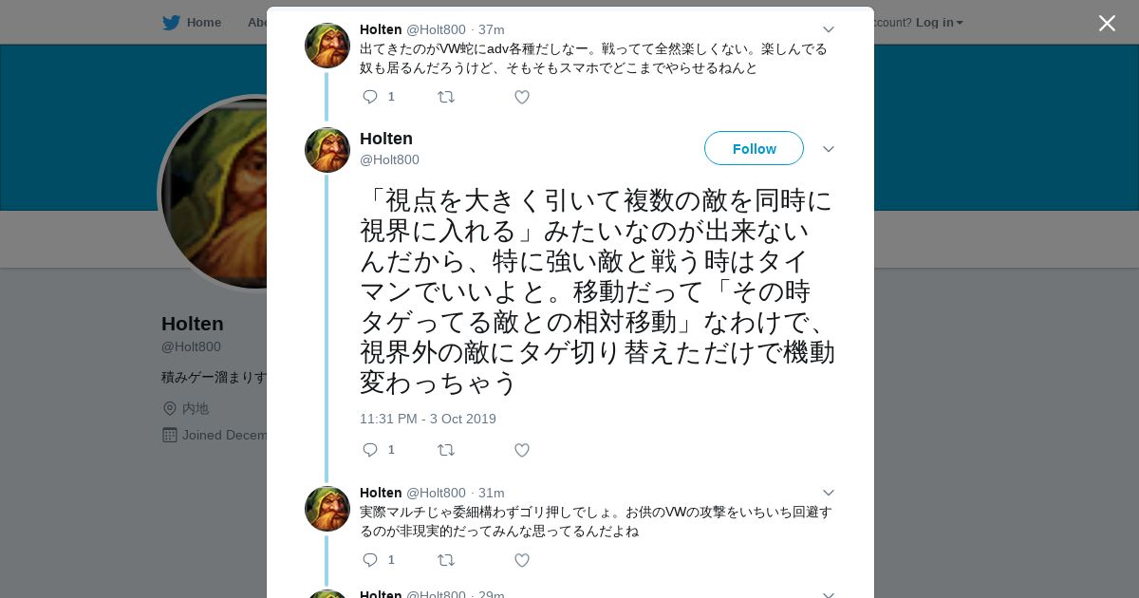Like the 37m tweet
Image resolution: width=1139 pixels, height=598 pixels.
[x=522, y=97]
